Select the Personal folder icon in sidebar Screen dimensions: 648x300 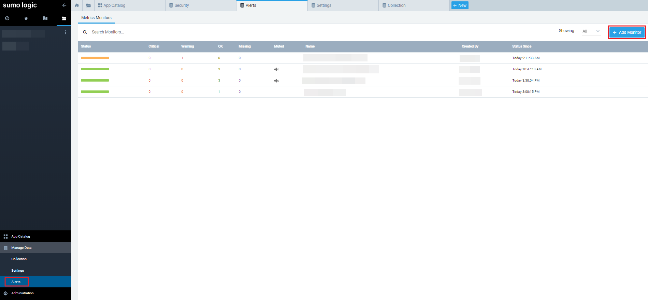click(x=64, y=18)
